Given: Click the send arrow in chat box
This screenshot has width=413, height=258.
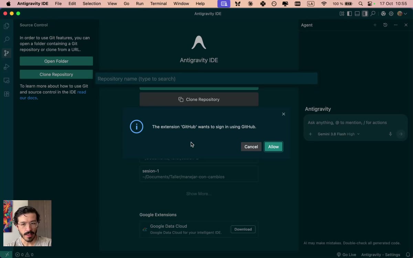Looking at the screenshot, I should [401, 134].
